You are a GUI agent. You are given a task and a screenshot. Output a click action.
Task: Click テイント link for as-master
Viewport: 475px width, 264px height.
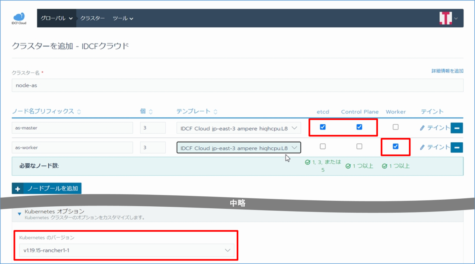coord(439,128)
